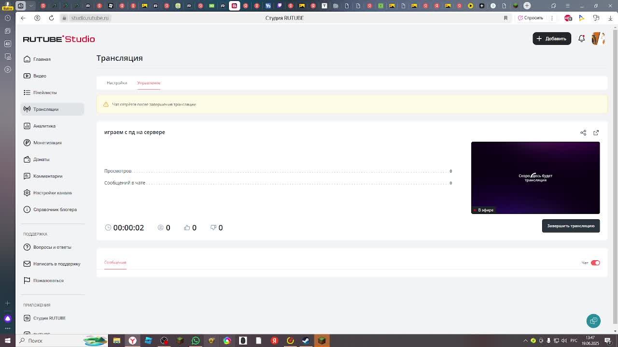Open the user avatar menu
The width and height of the screenshot is (618, 347).
(x=598, y=39)
